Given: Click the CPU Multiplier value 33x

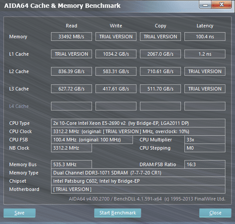Looking at the screenshot, I should (x=205, y=140).
